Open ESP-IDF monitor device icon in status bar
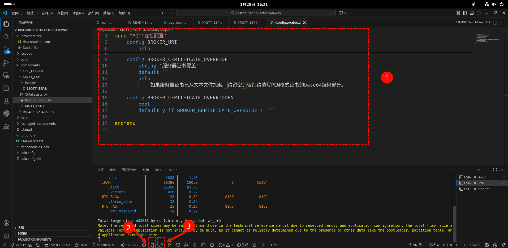Image resolution: width=508 pixels, height=248 pixels. click(178, 245)
